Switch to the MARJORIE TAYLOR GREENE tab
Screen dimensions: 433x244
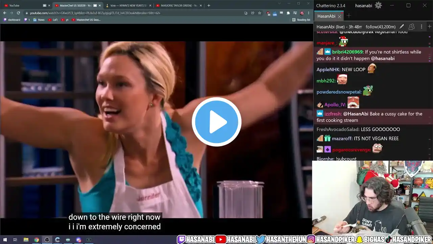(x=177, y=5)
